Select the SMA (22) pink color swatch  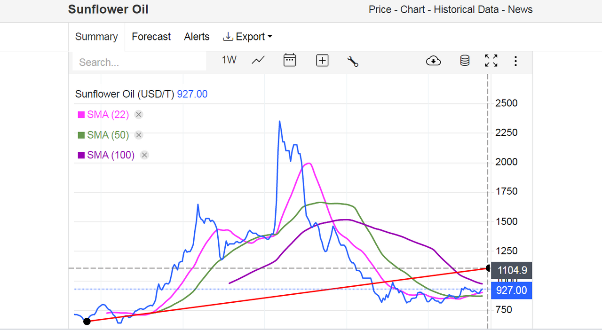[x=81, y=115]
